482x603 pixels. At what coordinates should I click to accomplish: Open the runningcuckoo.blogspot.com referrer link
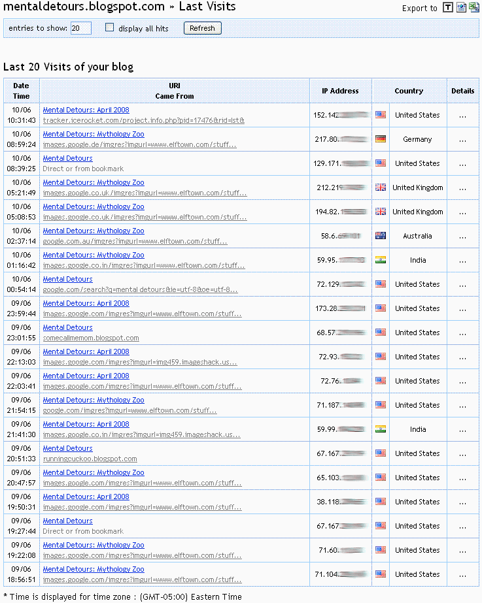(x=90, y=459)
